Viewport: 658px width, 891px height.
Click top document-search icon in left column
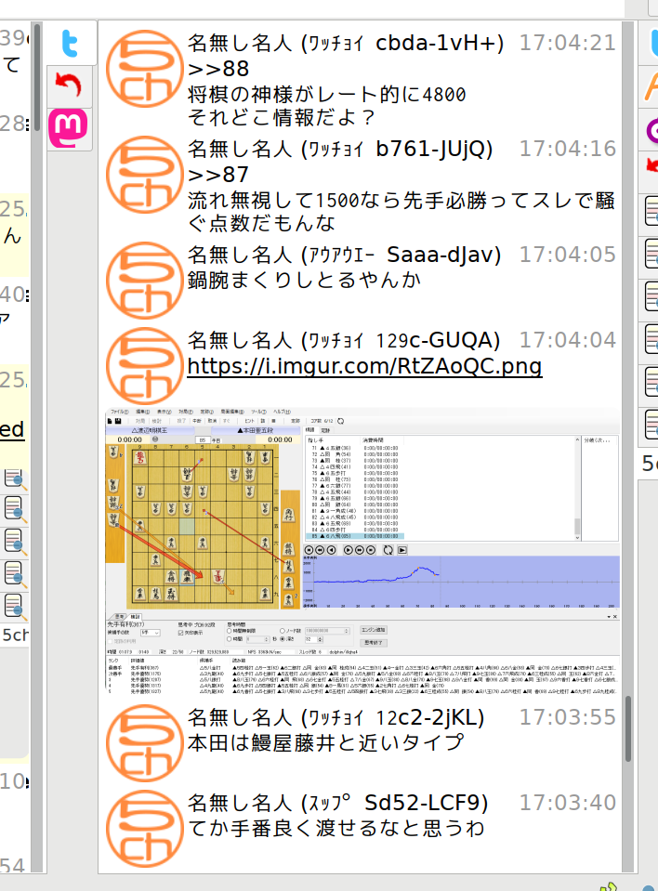tap(15, 478)
